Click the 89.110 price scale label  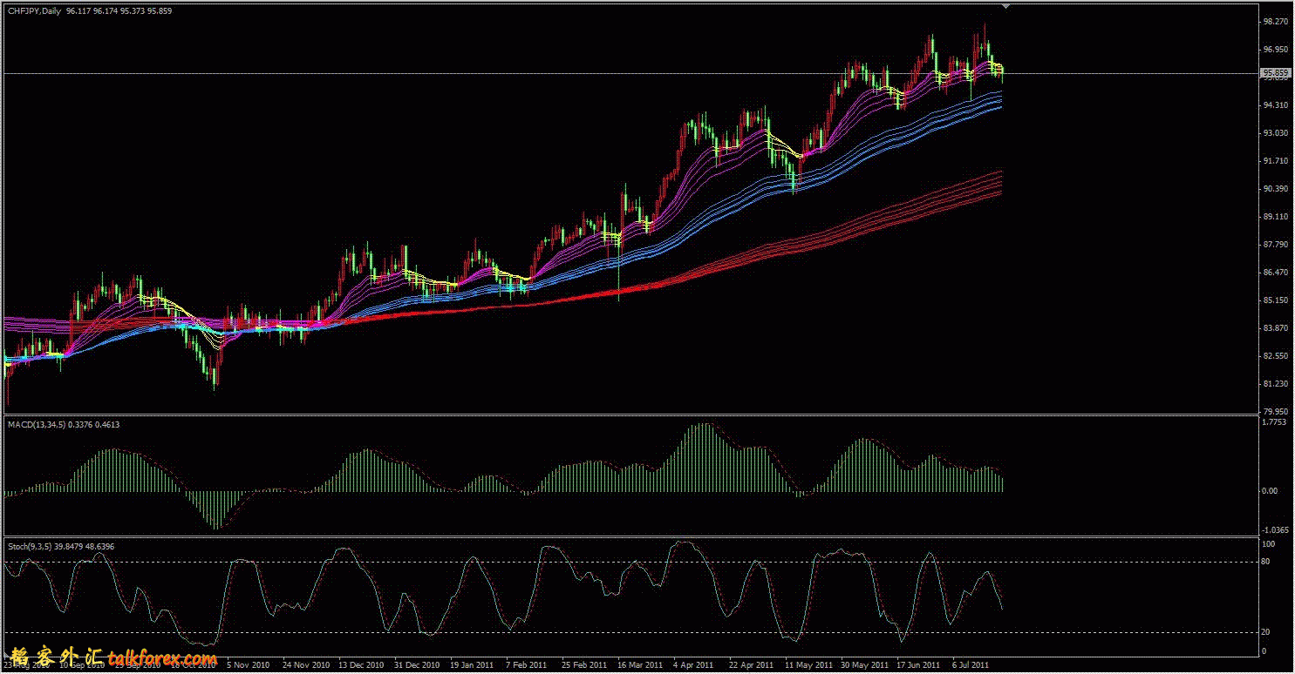[x=1276, y=217]
